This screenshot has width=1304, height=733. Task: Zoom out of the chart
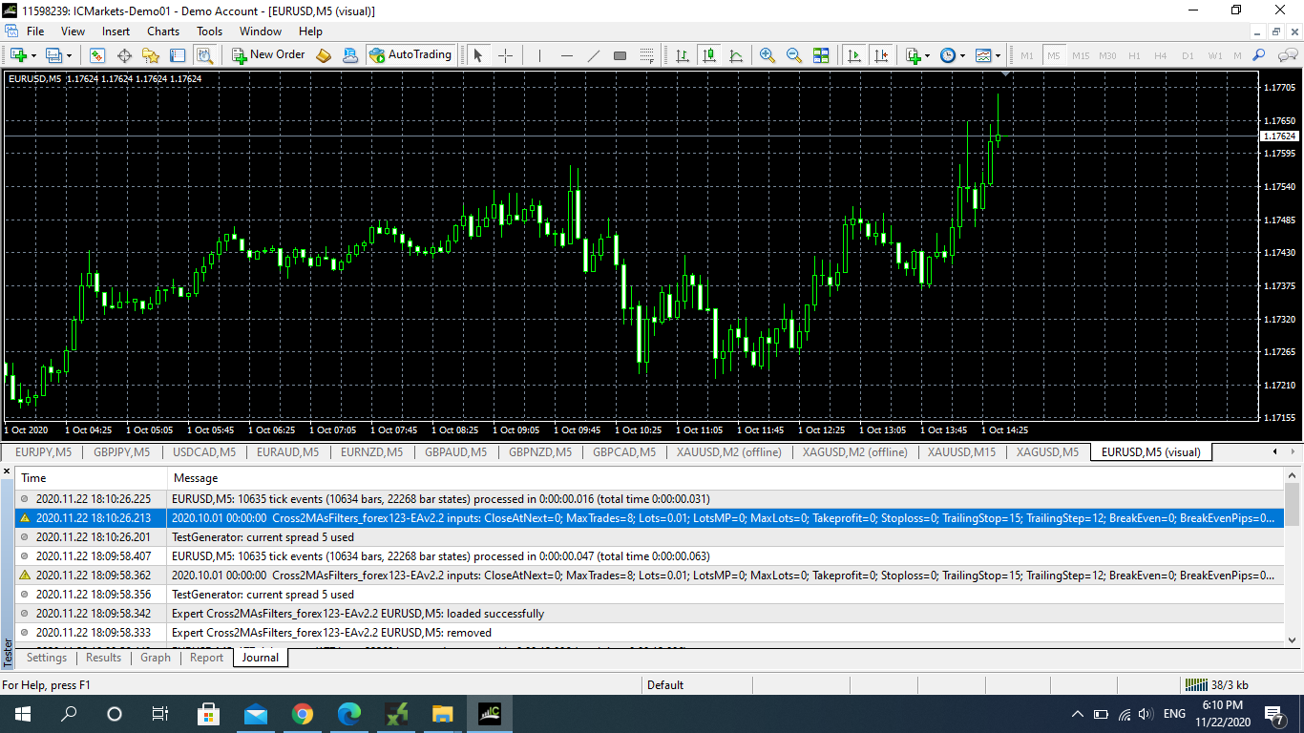793,55
